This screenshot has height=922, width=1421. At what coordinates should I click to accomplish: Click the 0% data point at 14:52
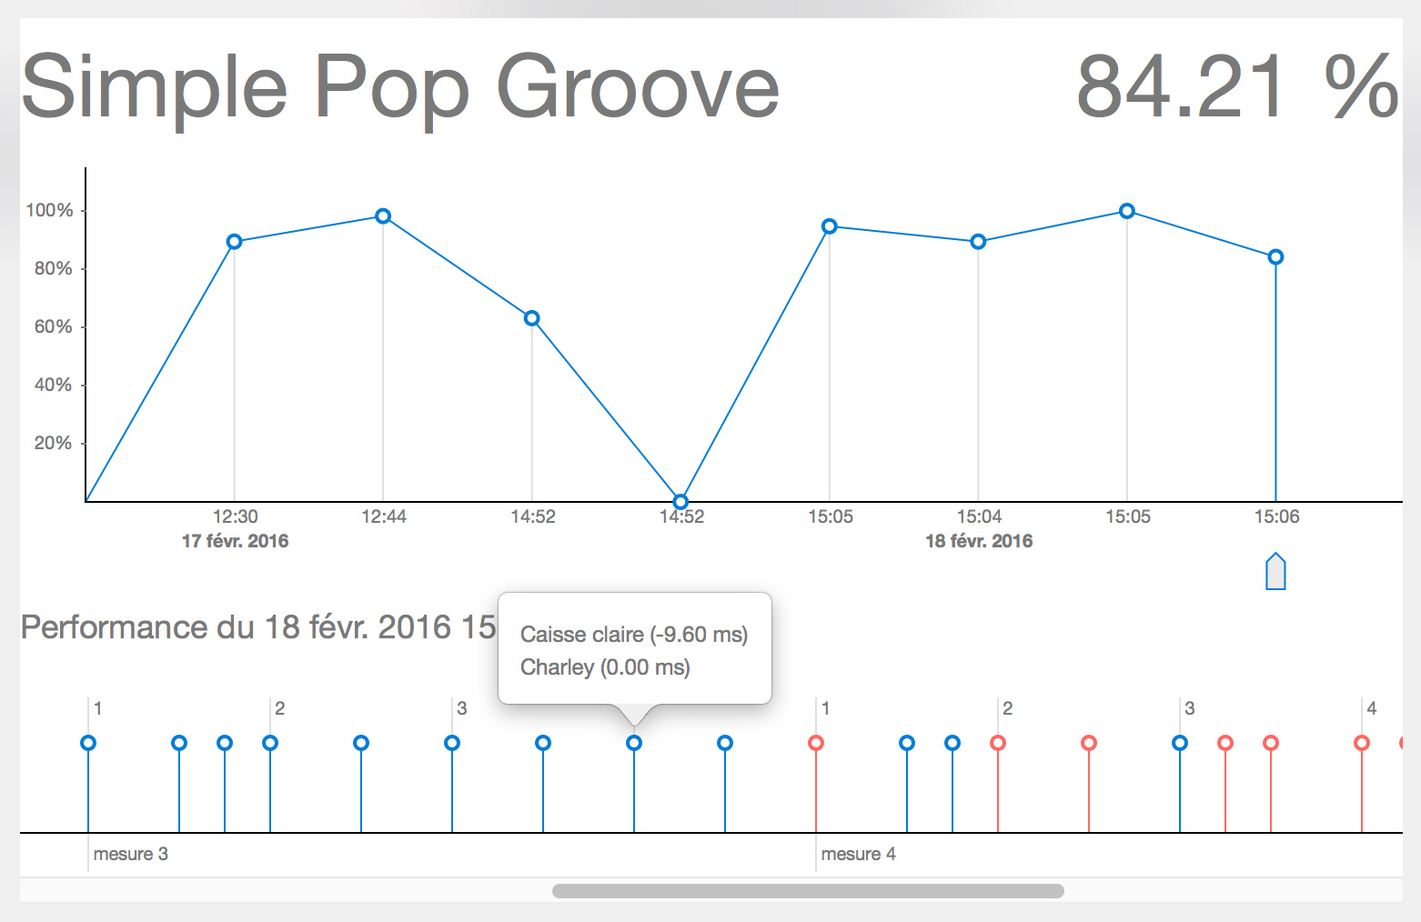tap(680, 500)
